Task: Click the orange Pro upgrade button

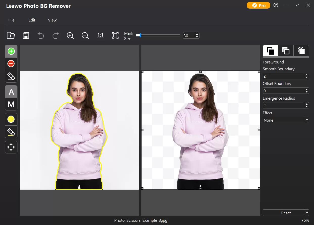Action: [258, 5]
